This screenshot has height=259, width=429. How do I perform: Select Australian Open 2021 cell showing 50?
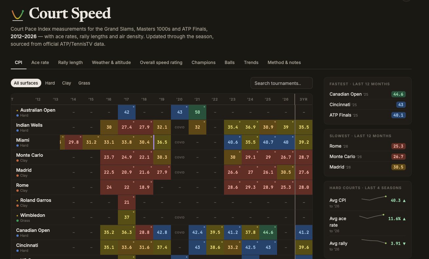coord(197,112)
